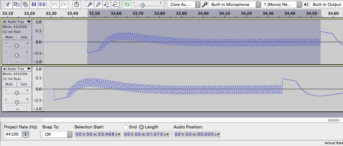Solo the second audio track
The image size is (343, 146).
click(x=24, y=84)
